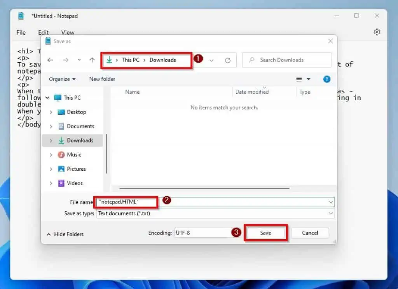Viewport: 398px width, 289px height.
Task: Click the Save button
Action: 265,233
